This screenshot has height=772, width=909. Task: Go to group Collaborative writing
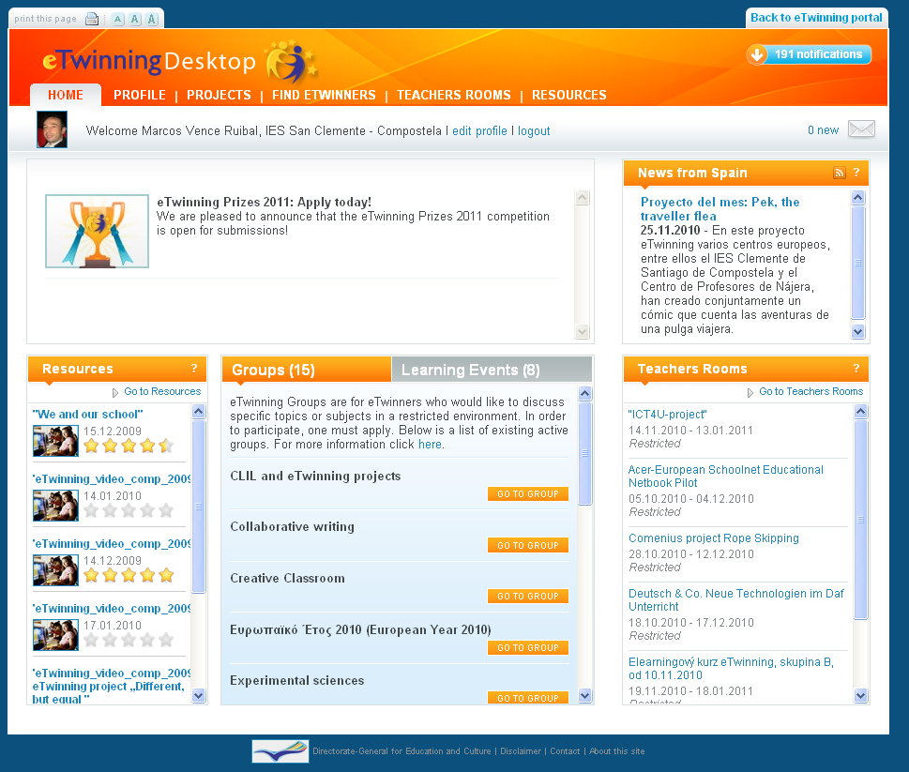click(528, 545)
